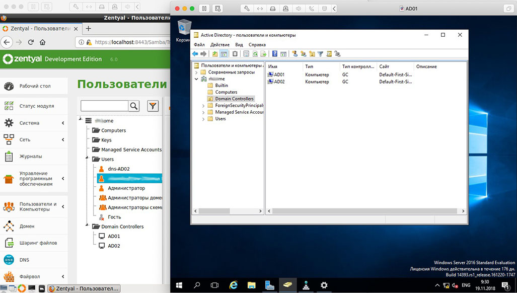Go up one level in Active Directory
This screenshot has height=293, width=517.
pyautogui.click(x=215, y=54)
